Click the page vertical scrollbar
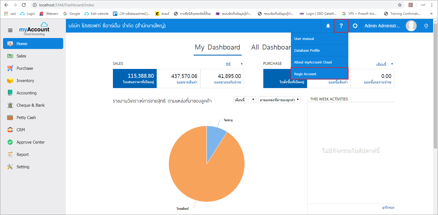The image size is (438, 215). pos(435,86)
